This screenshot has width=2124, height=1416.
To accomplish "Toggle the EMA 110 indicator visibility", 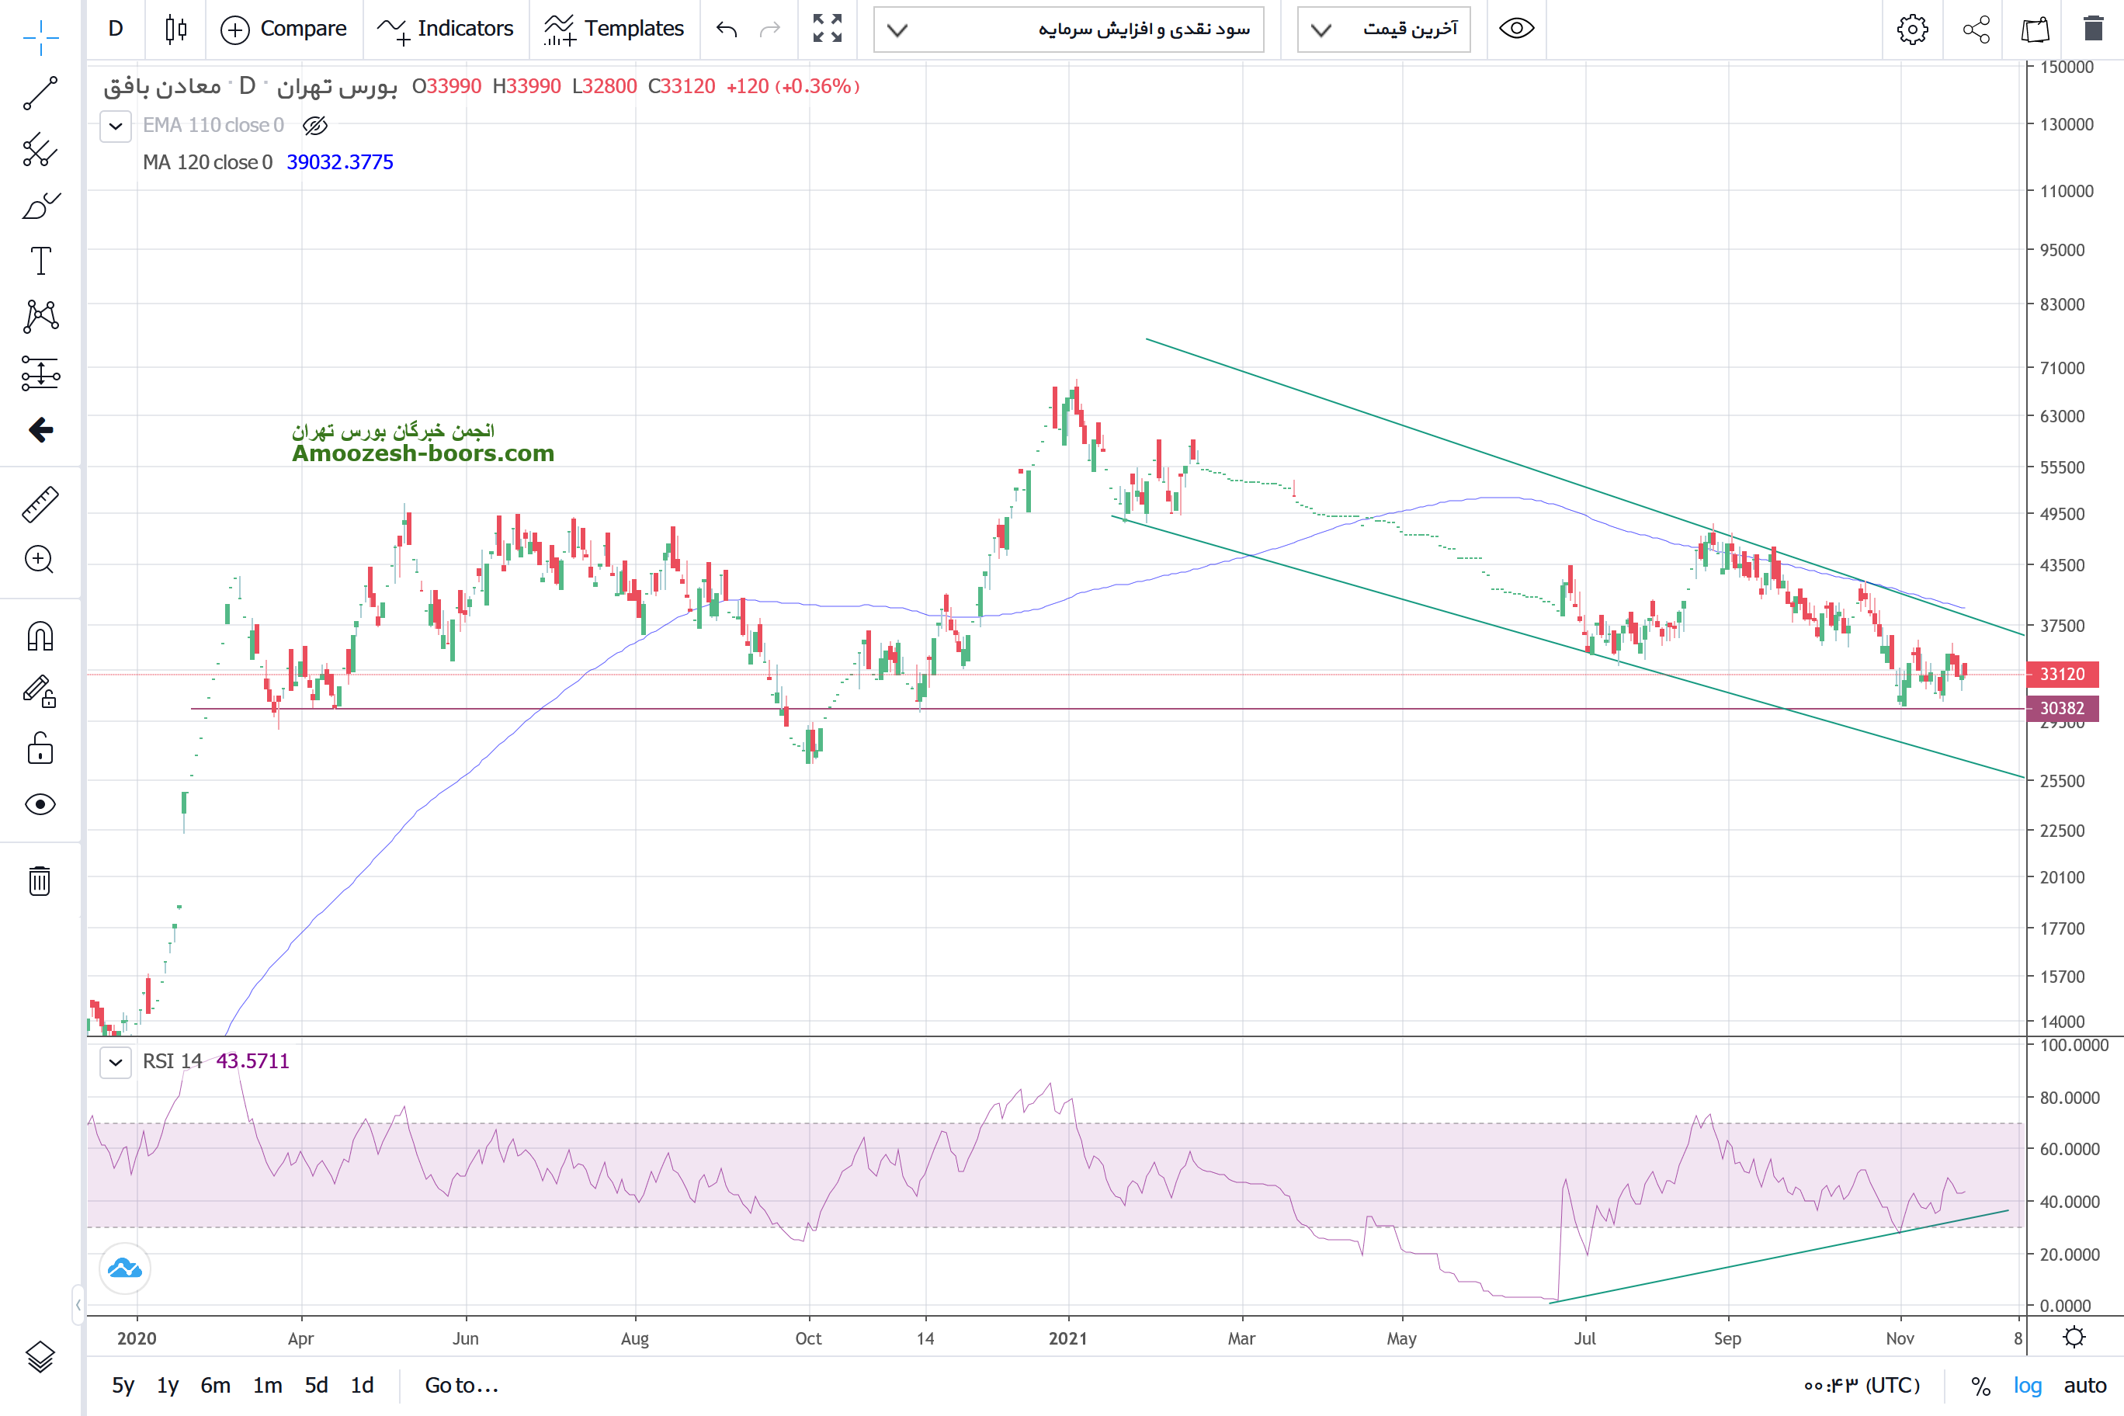I will pyautogui.click(x=314, y=126).
